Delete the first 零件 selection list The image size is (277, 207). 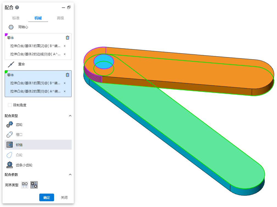click(68, 38)
